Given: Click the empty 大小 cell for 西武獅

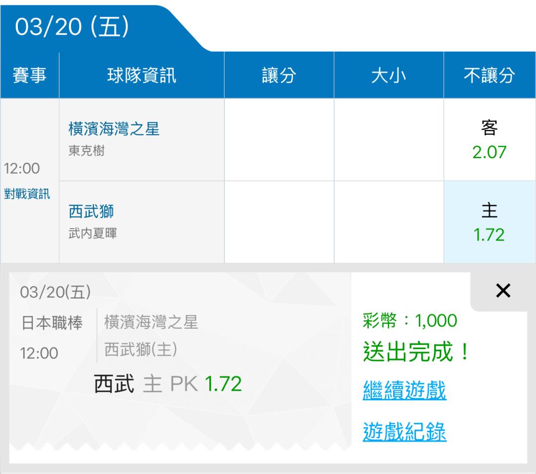Looking at the screenshot, I should tap(389, 222).
